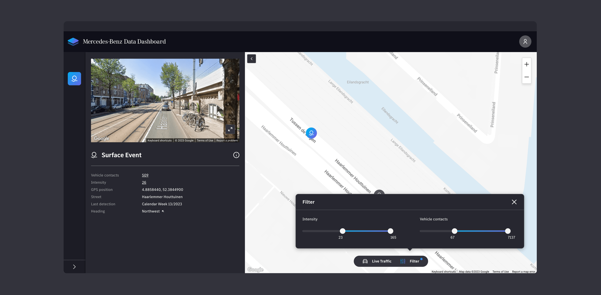Click the Vehicle contacts value 509
601x295 pixels.
click(x=145, y=175)
